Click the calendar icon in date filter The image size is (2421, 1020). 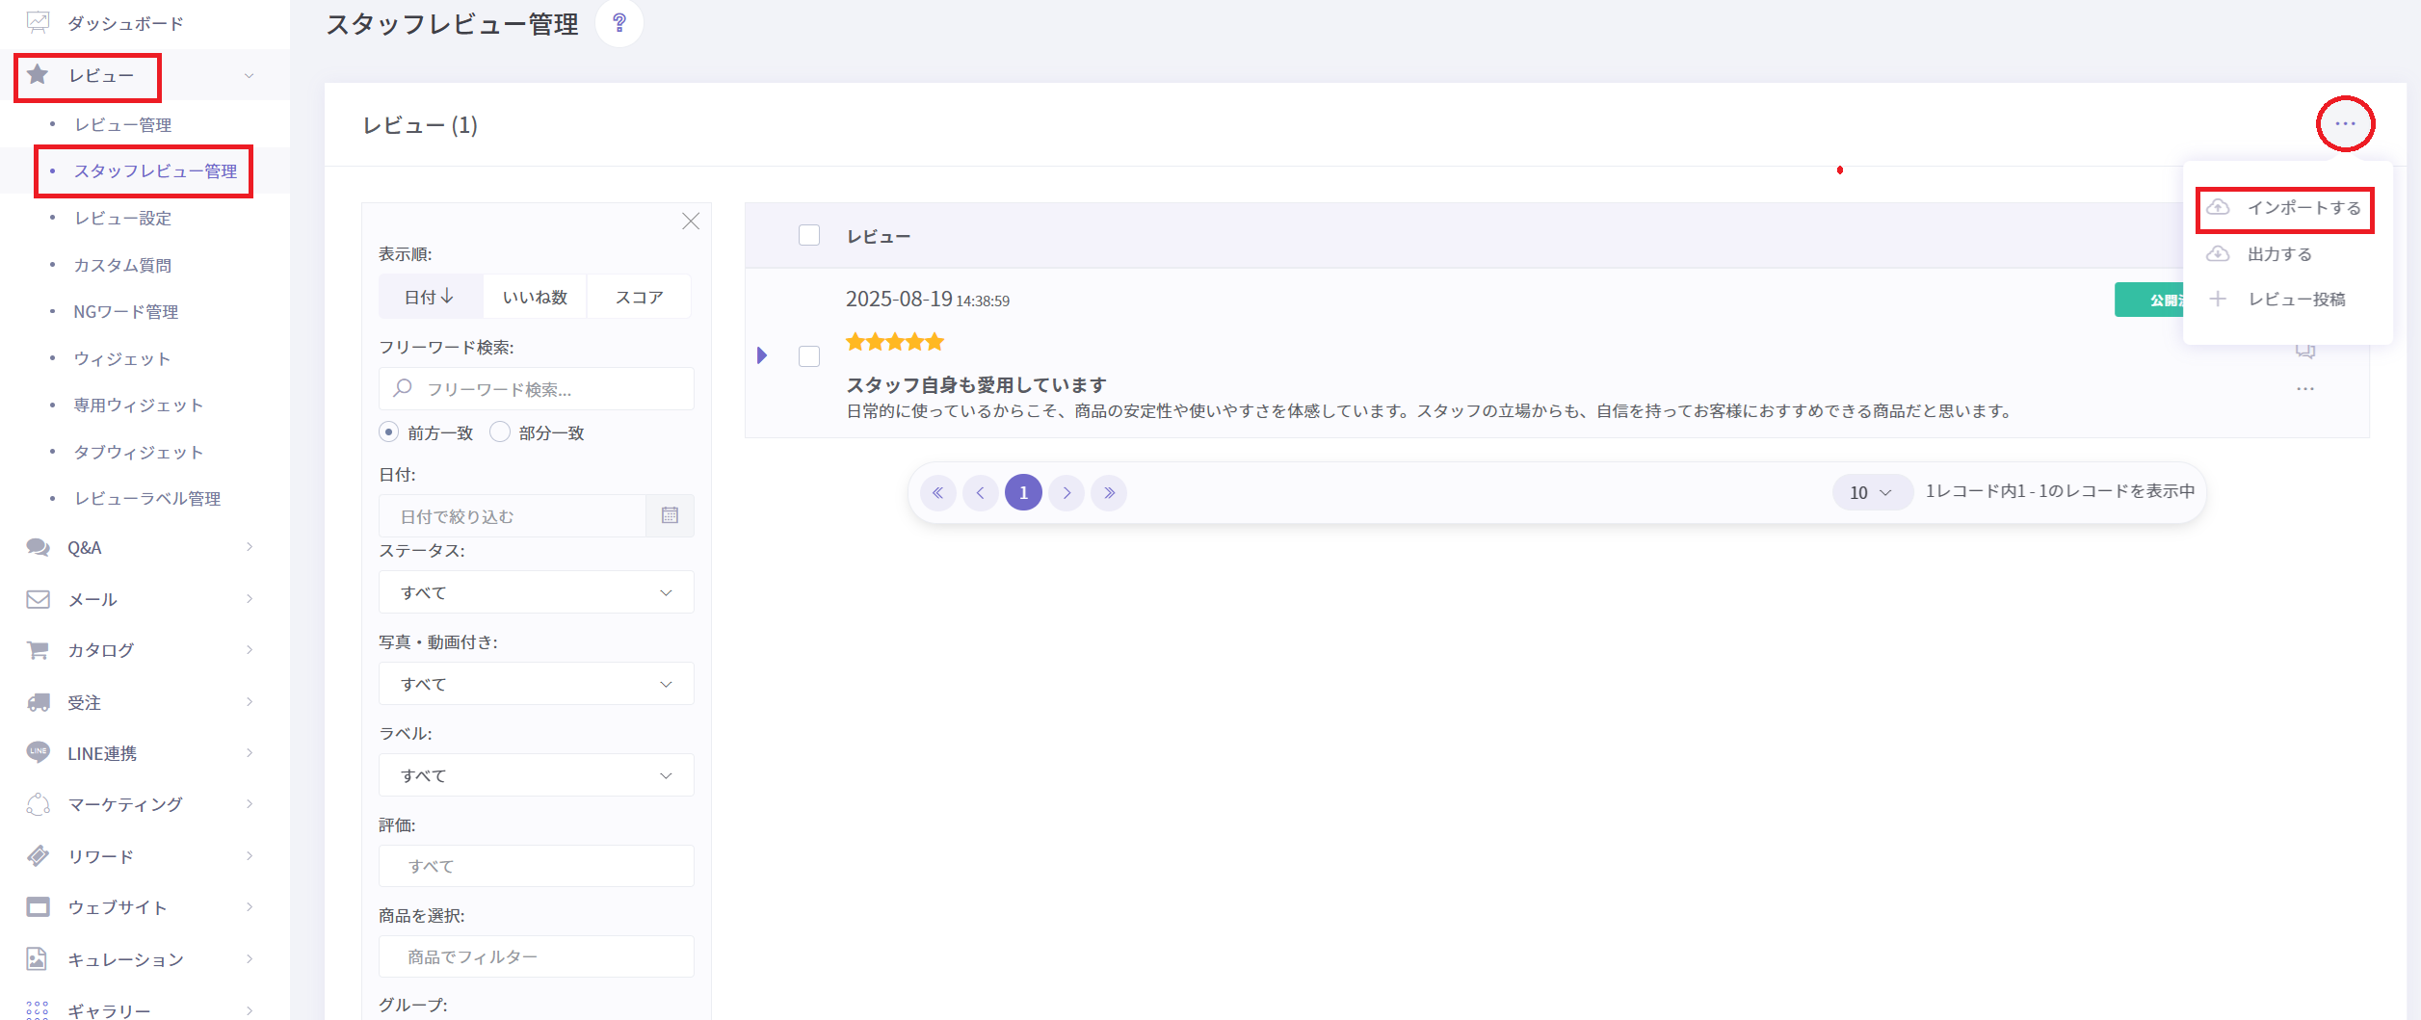(670, 516)
